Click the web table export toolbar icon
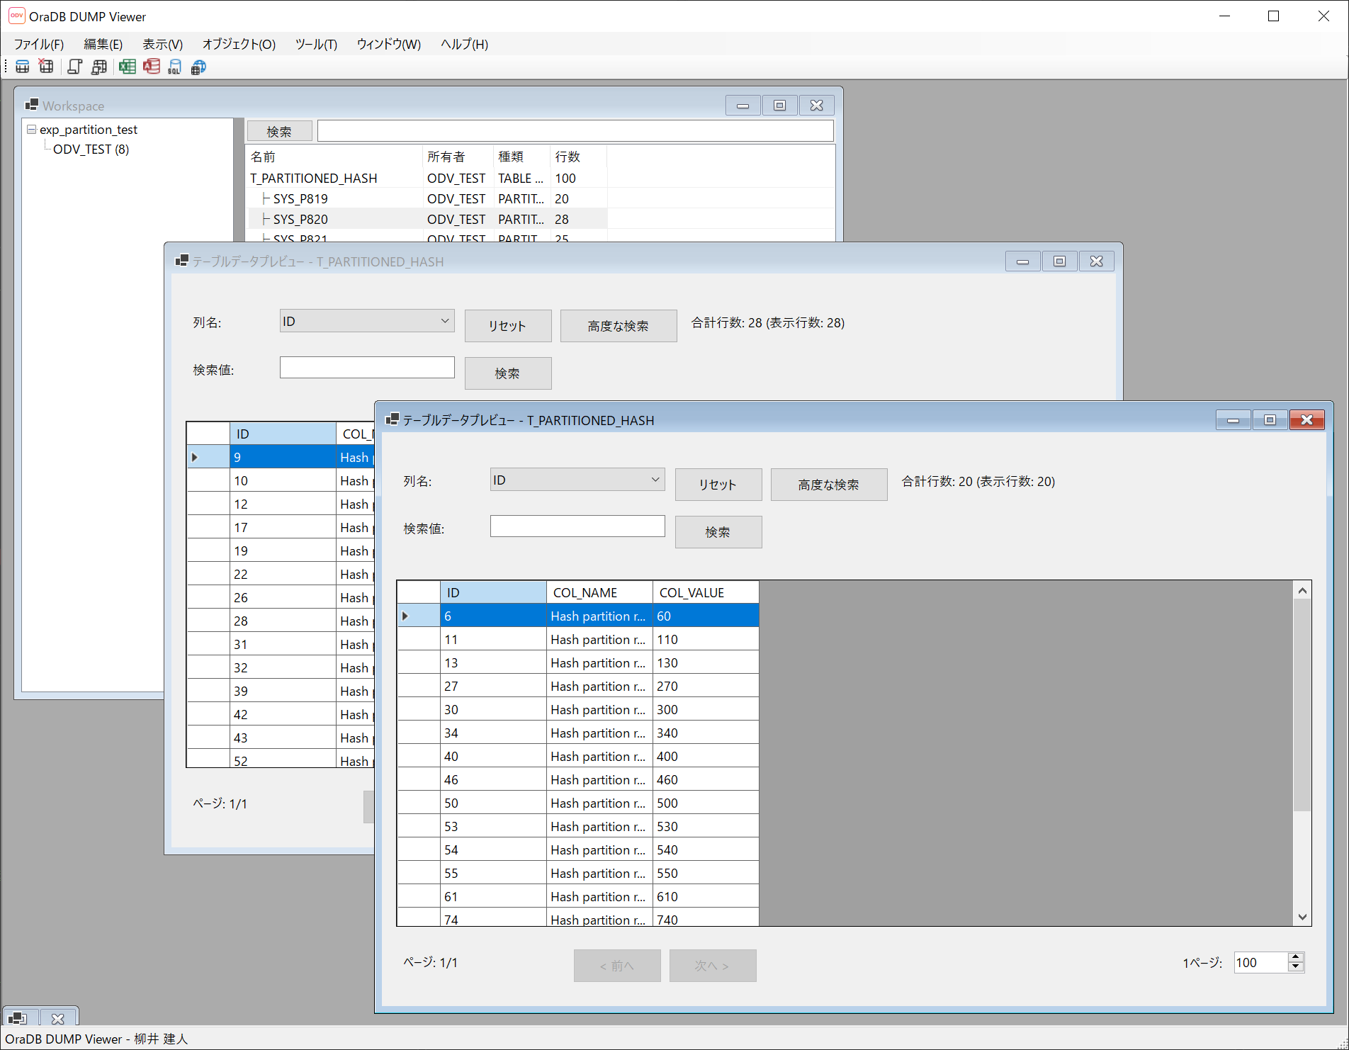The height and width of the screenshot is (1050, 1349). [198, 67]
